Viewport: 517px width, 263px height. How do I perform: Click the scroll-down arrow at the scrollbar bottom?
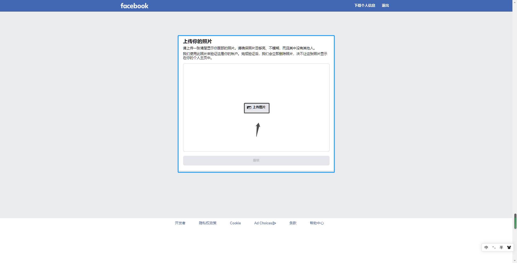(515, 261)
